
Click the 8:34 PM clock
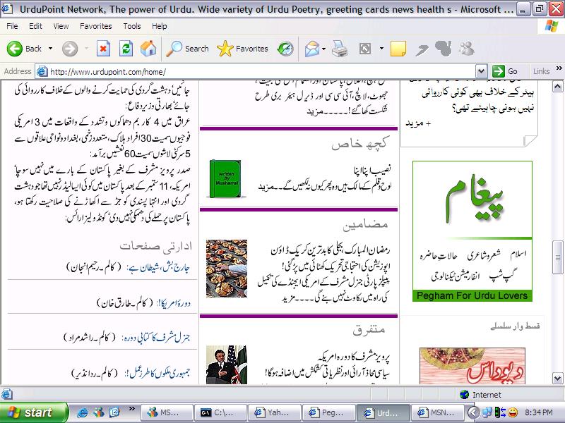point(539,412)
